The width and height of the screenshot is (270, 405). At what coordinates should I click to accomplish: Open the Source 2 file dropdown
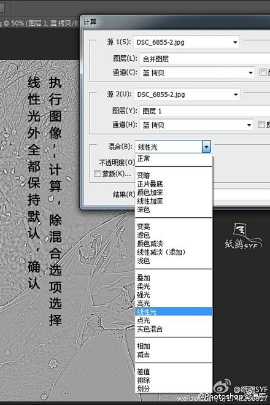(187, 94)
